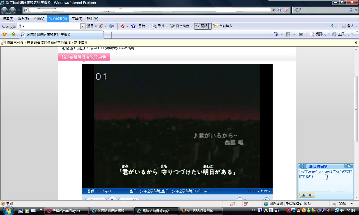Viewport: 359px width, 215px height.
Task: Open a new blank tab
Action: point(107,35)
